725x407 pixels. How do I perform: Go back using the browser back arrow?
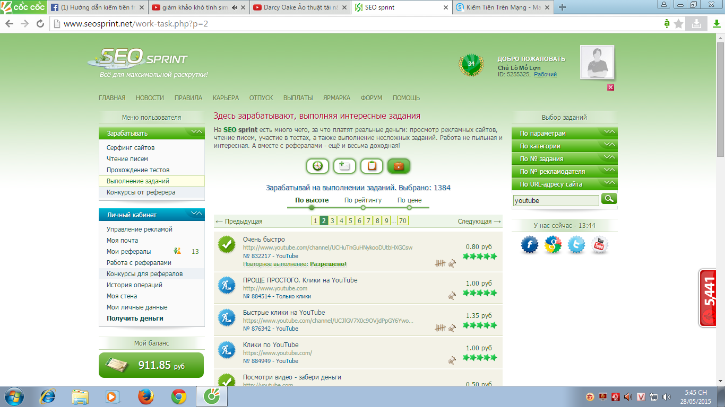[10, 23]
